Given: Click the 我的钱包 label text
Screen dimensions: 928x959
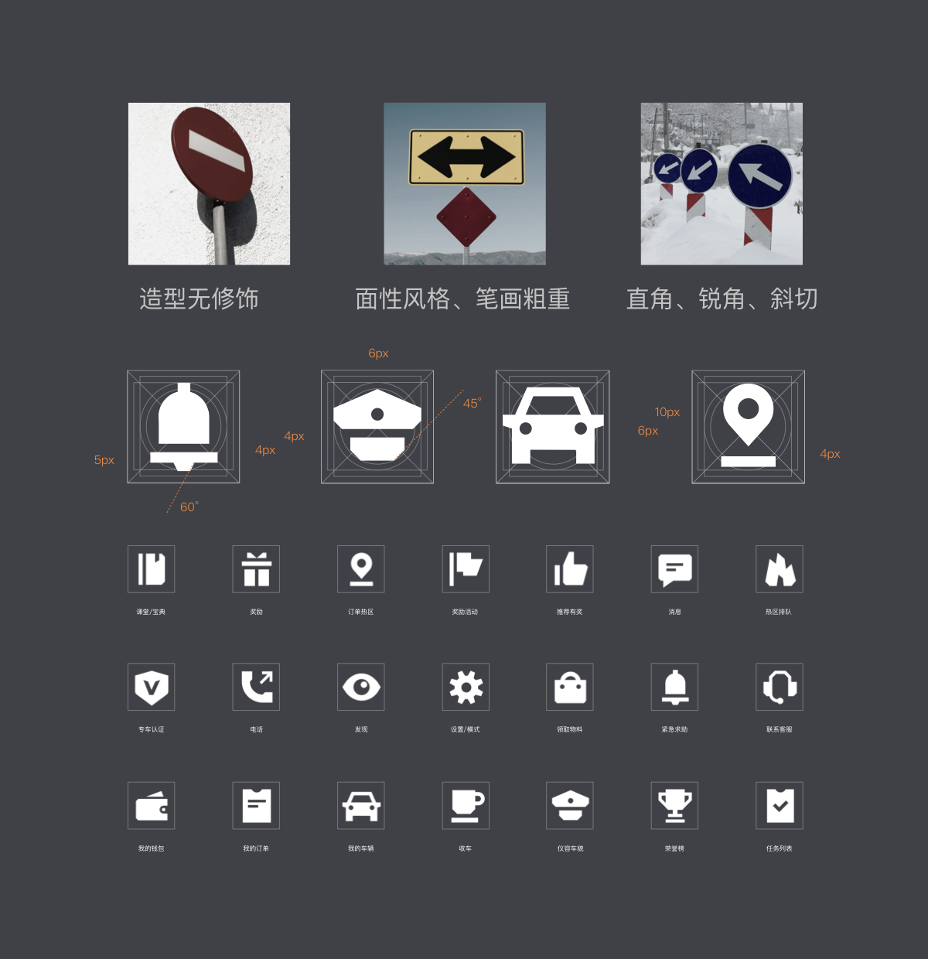Looking at the screenshot, I should [x=151, y=848].
